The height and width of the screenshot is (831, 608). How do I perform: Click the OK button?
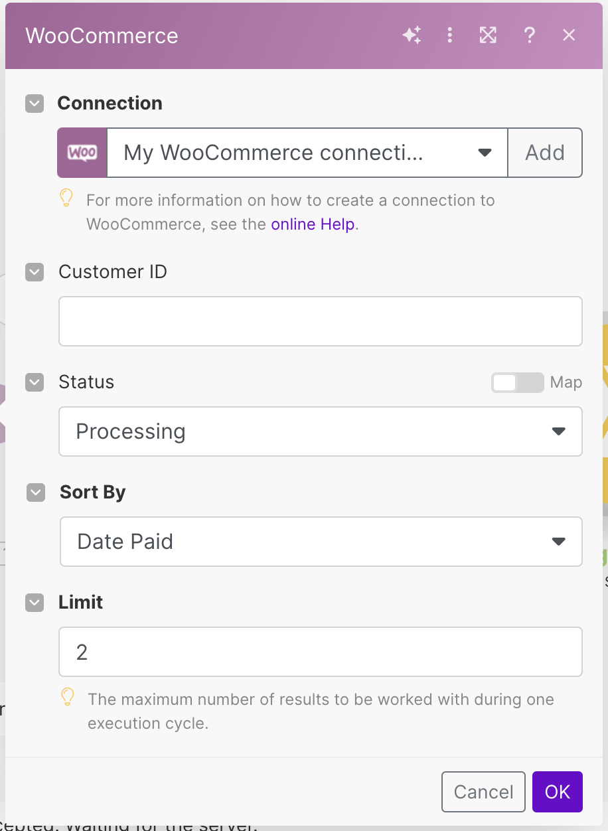pos(557,791)
